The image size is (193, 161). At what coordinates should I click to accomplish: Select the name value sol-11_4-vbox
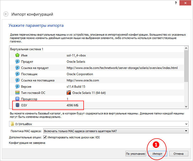[76, 55]
